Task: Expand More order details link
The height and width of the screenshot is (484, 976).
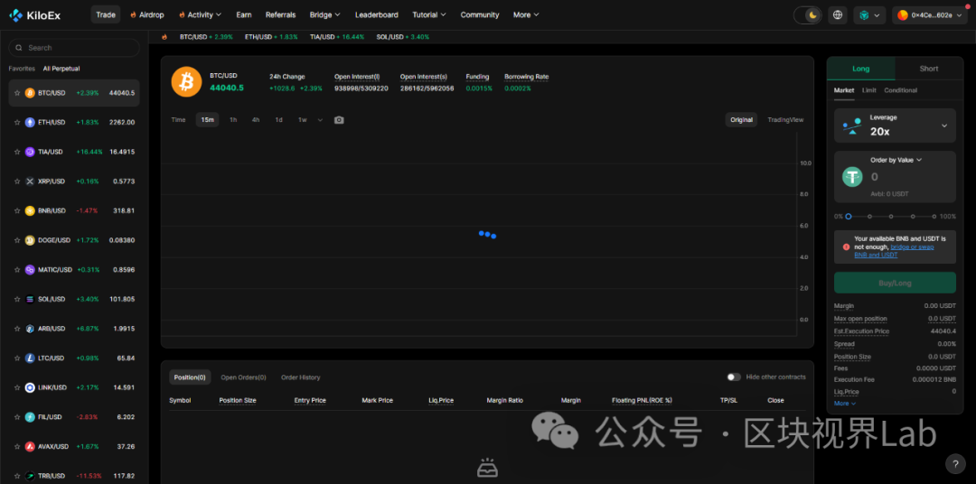Action: tap(845, 403)
